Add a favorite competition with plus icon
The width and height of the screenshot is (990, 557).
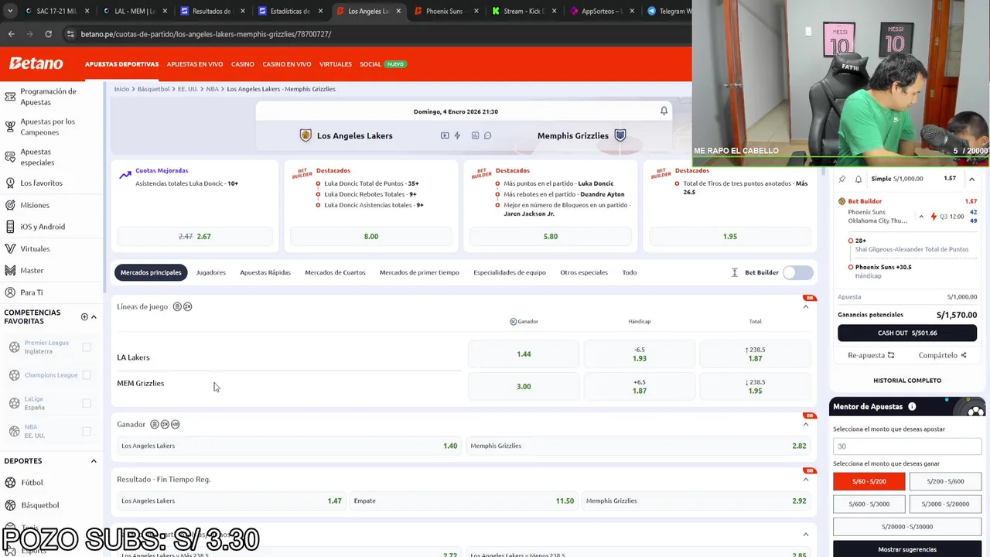(x=84, y=316)
